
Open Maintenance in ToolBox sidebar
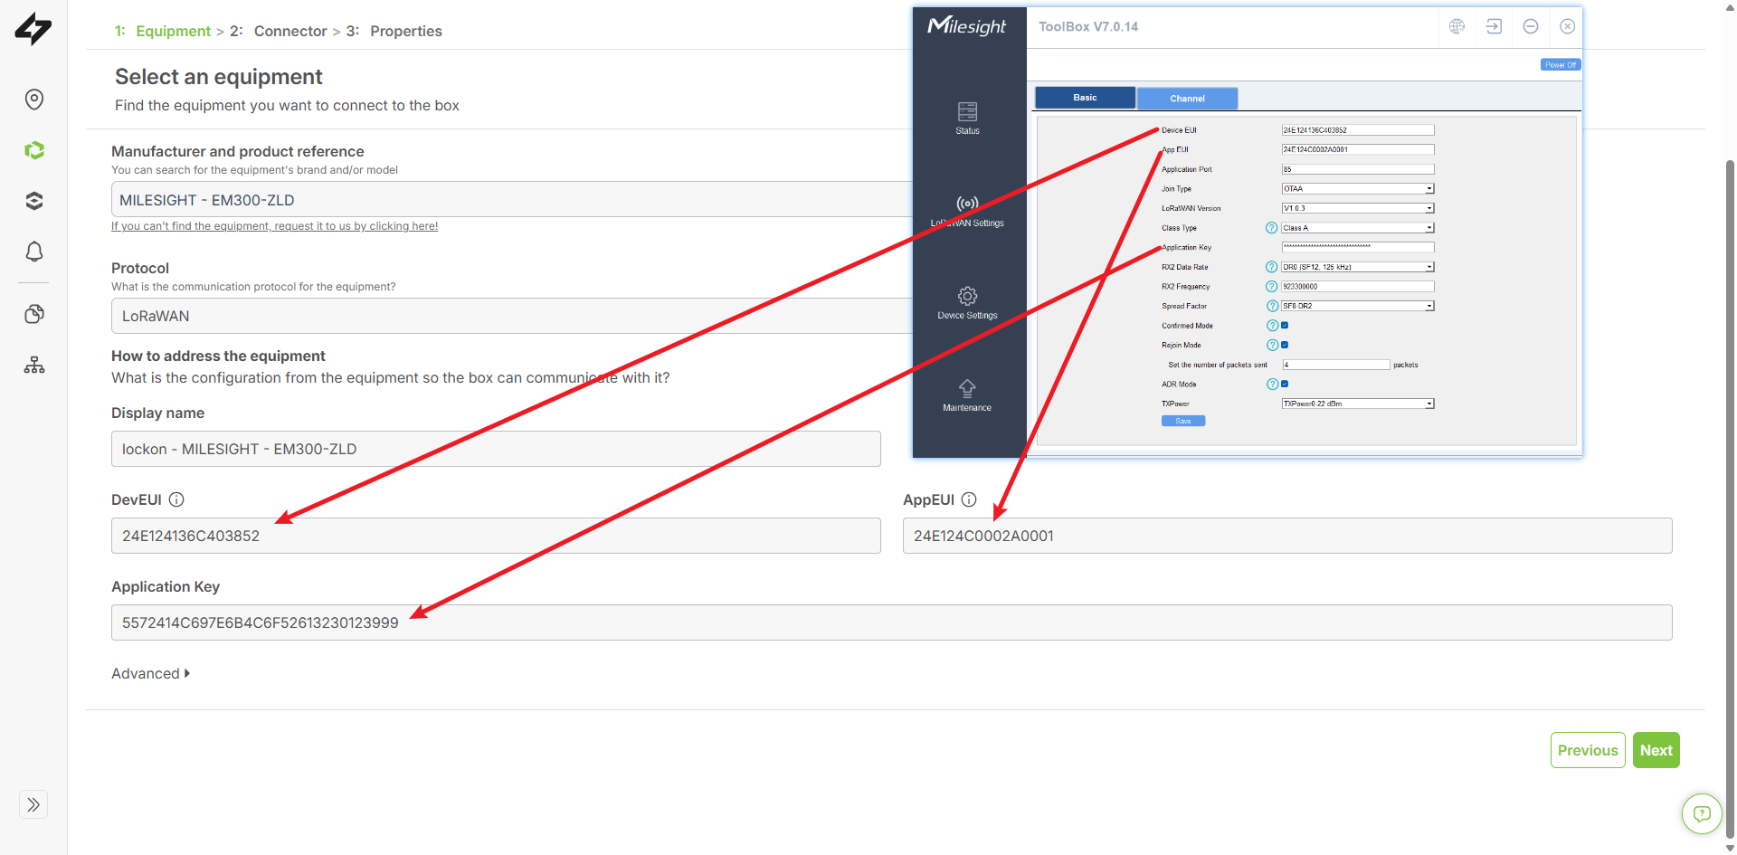967,396
